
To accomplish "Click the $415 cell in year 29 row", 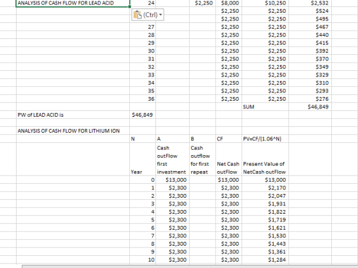I will (310, 43).
